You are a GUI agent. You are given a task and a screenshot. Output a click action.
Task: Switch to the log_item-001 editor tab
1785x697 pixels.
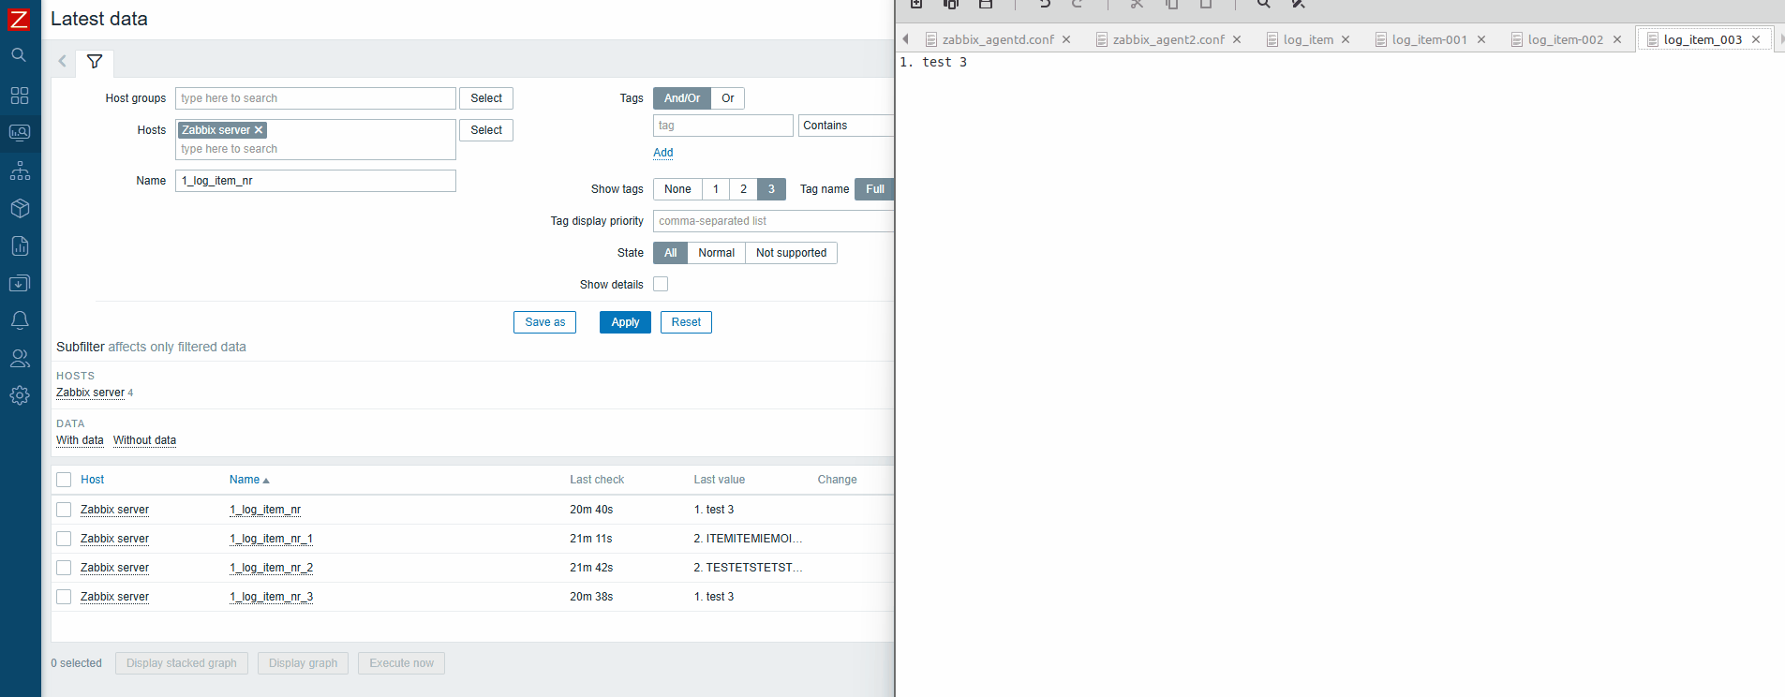1428,39
